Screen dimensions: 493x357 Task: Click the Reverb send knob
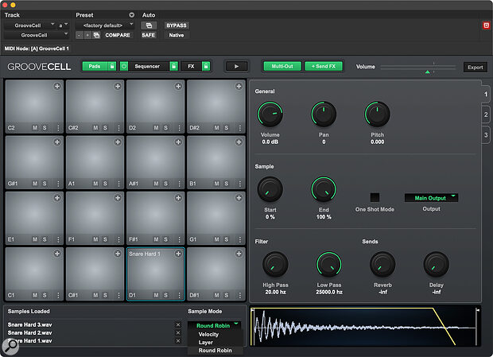(382, 264)
